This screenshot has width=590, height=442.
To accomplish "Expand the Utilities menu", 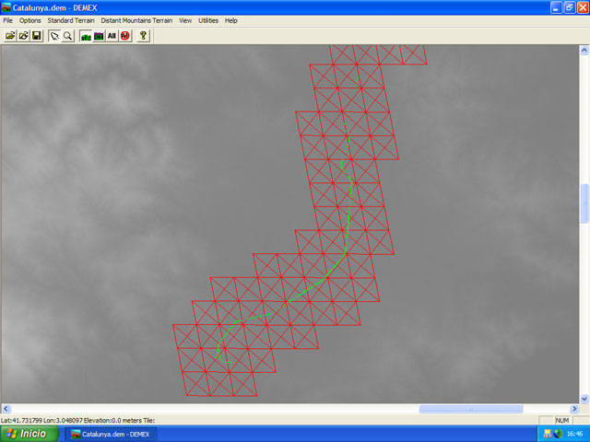I will (208, 20).
